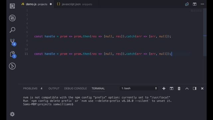Click 'handle' on line 7
This screenshot has height=120, width=213.
coord(50,36)
